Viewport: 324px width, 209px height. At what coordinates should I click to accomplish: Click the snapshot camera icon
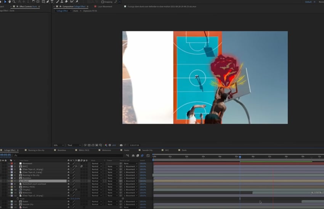pos(121,145)
